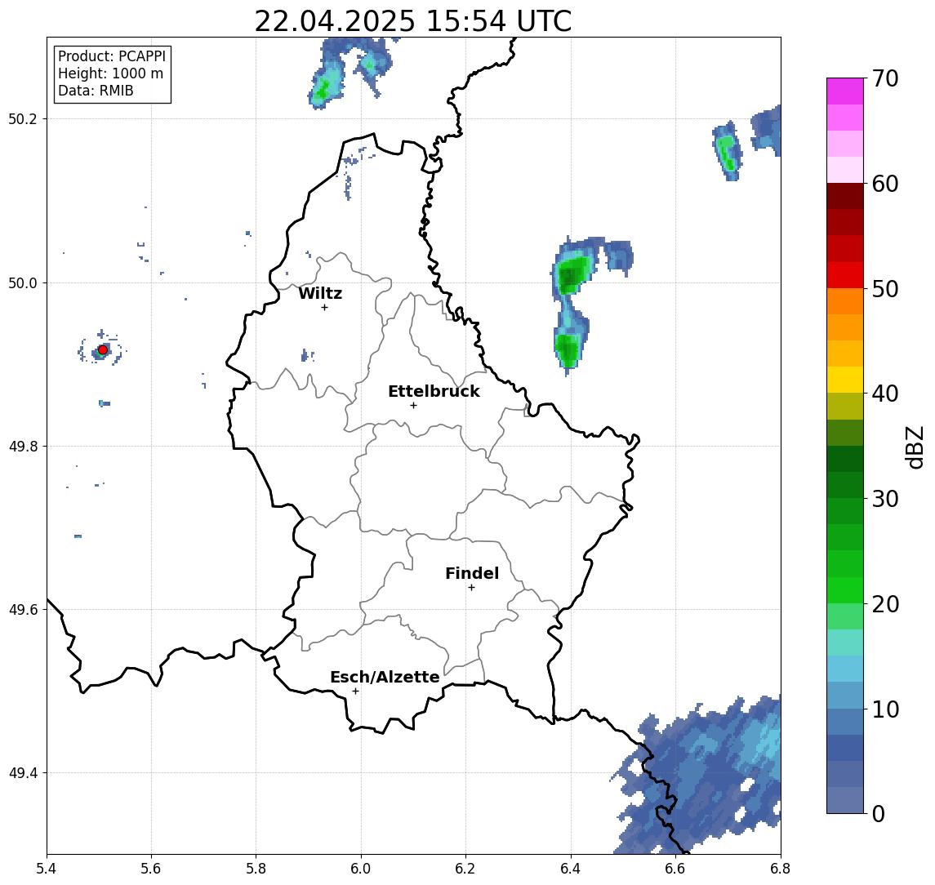Click the plus marker below Esch/Alzette
This screenshot has height=885, width=935.
[355, 692]
